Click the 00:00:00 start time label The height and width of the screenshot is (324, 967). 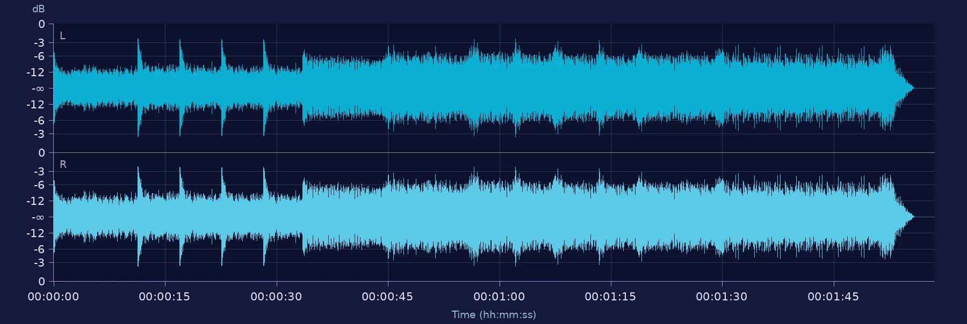click(x=53, y=297)
